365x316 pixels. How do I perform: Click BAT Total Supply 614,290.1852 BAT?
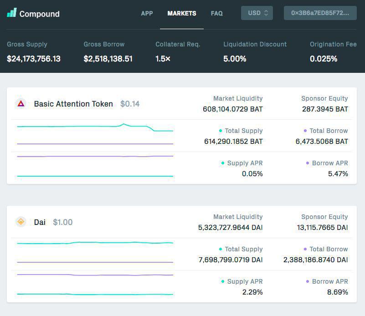233,141
